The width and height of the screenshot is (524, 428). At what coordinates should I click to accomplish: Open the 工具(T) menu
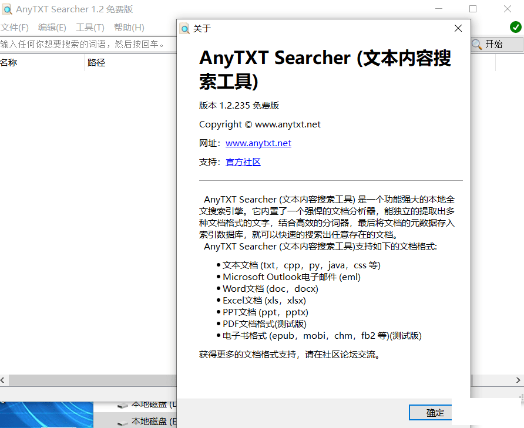tap(90, 28)
